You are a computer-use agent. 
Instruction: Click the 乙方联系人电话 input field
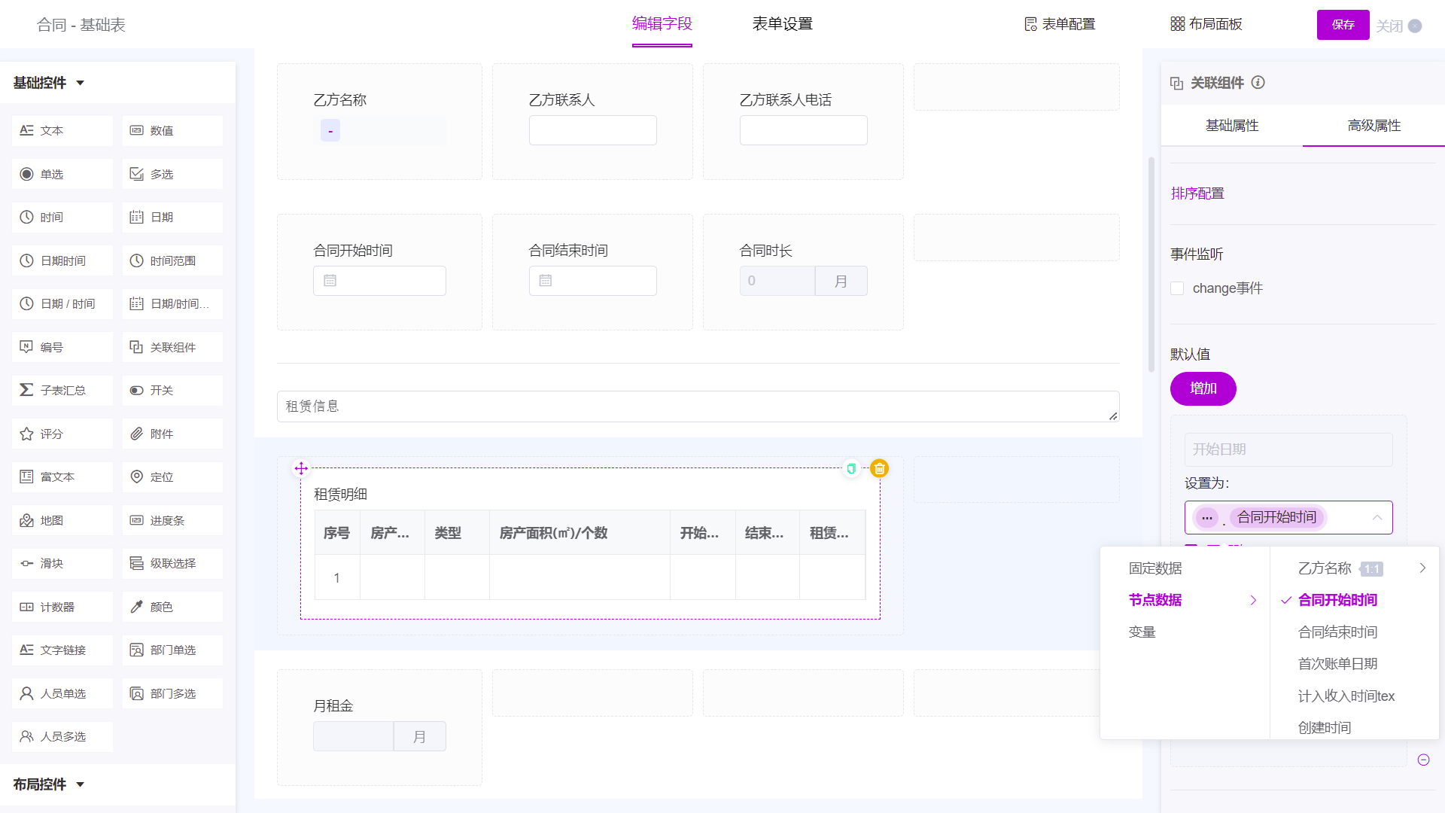point(804,130)
